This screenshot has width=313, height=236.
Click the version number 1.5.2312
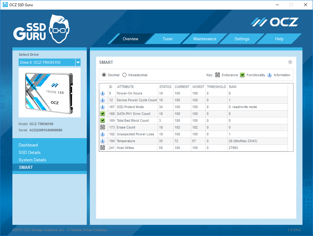pos(294,230)
